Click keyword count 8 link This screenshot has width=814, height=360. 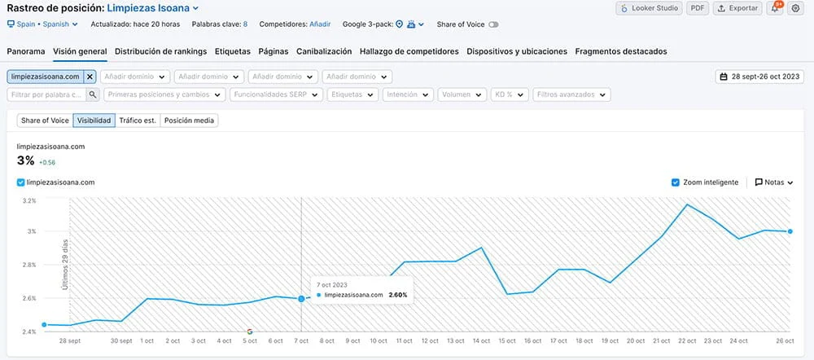click(x=245, y=24)
